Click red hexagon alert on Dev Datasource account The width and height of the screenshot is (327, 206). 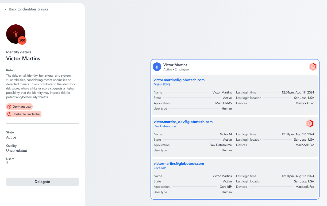[310, 123]
